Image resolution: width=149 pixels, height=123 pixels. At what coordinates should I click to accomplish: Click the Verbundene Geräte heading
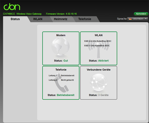tap(99, 70)
